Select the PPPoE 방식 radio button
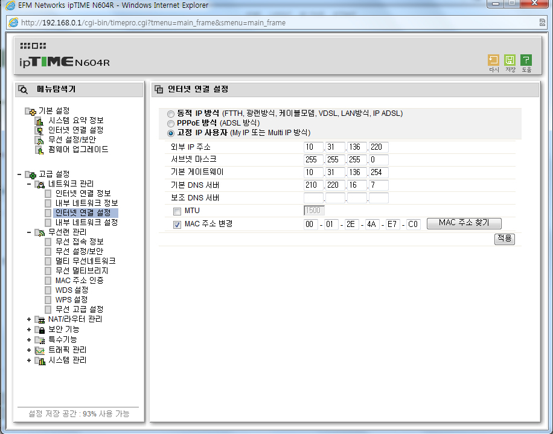This screenshot has width=553, height=434. point(171,124)
